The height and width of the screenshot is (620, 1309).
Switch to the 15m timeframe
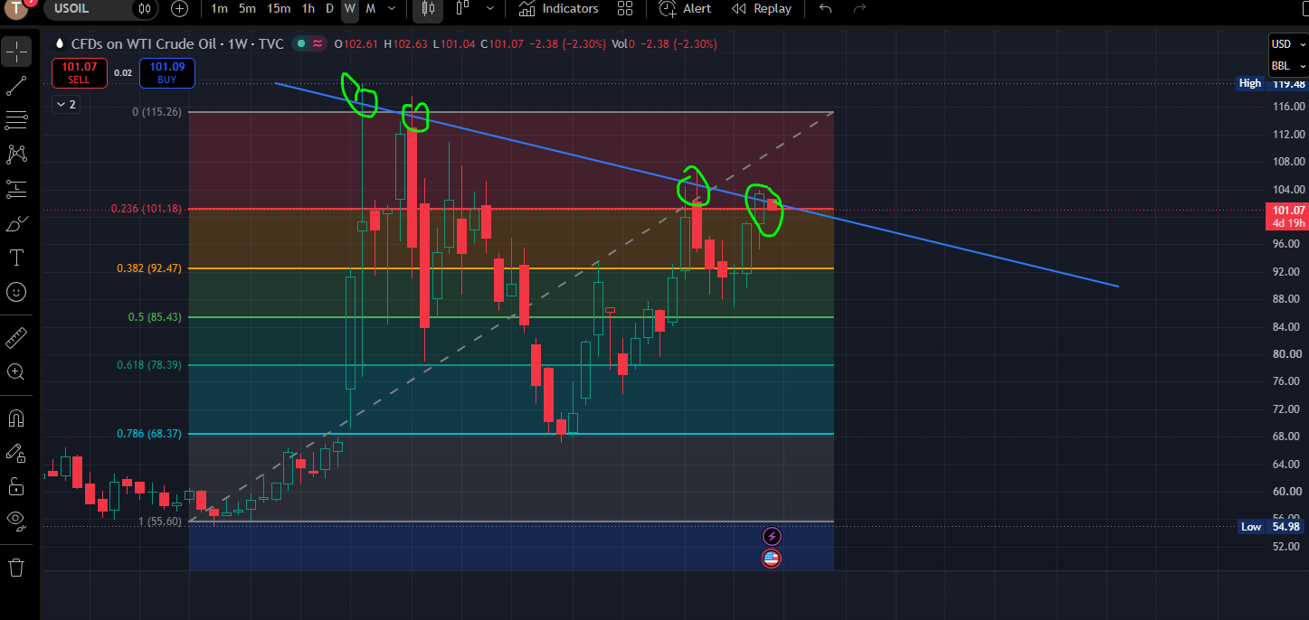coord(279,9)
